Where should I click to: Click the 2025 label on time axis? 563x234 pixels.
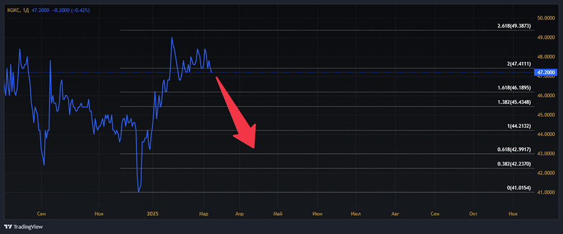click(153, 214)
